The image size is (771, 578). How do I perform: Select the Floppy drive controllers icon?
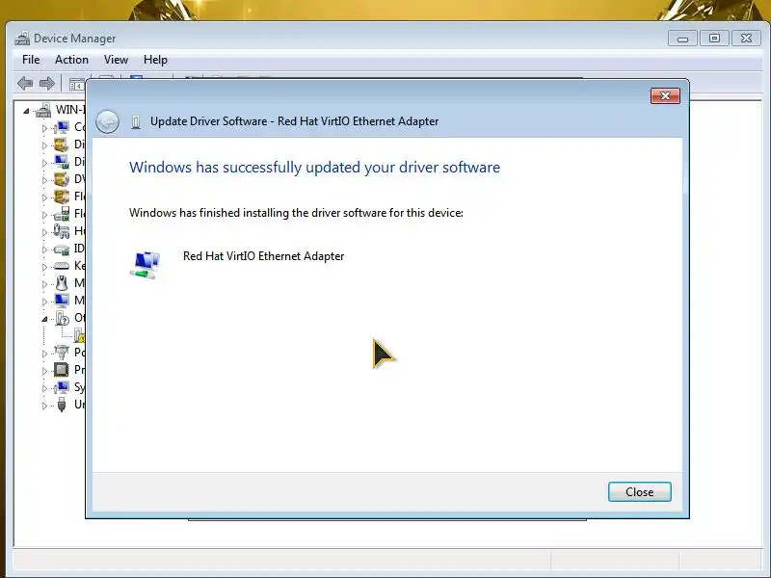coord(62,213)
